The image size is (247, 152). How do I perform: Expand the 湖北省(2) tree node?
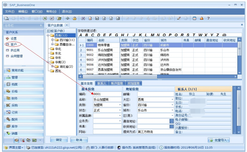52,66
